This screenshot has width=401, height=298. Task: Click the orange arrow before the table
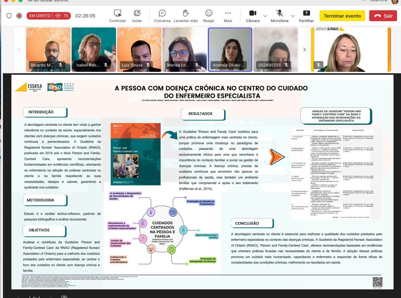[x=277, y=157]
